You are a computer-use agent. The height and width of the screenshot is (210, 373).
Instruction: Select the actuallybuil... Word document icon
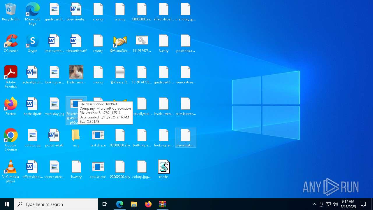(x=32, y=75)
